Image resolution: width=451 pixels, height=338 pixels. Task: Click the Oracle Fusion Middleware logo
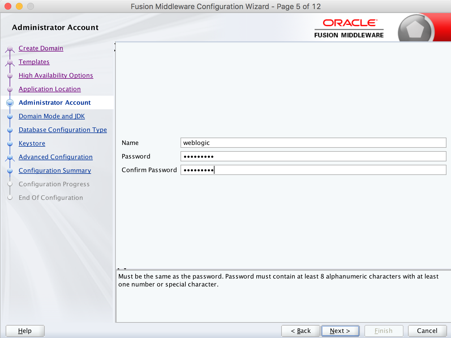[349, 28]
